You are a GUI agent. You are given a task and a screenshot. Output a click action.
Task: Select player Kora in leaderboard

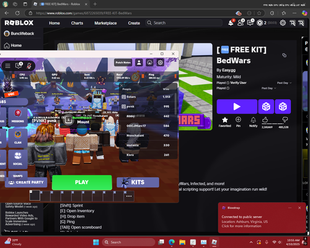148,155
